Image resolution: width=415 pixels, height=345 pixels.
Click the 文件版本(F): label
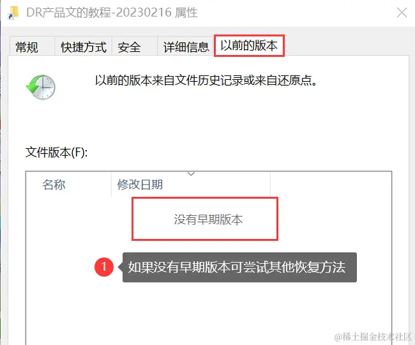[56, 153]
